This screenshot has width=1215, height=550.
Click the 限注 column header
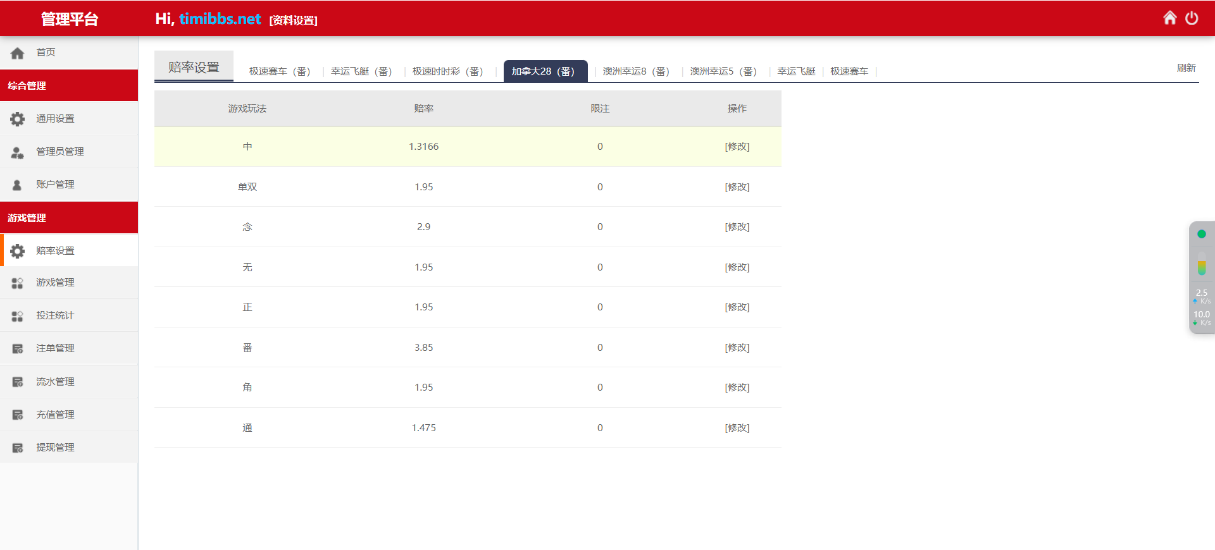pos(600,109)
